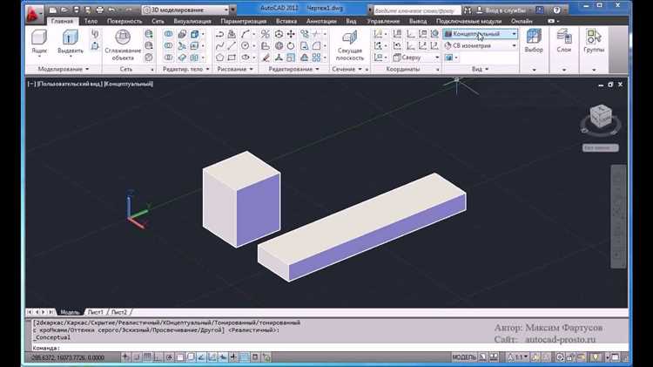Switch to the Лист1 layout tab

tap(95, 312)
